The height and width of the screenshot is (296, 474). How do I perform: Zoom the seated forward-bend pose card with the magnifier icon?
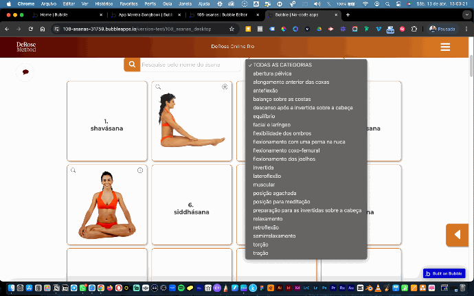[158, 87]
